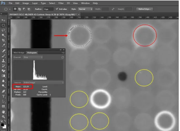Select the Crop tool

pyautogui.click(x=3, y=40)
